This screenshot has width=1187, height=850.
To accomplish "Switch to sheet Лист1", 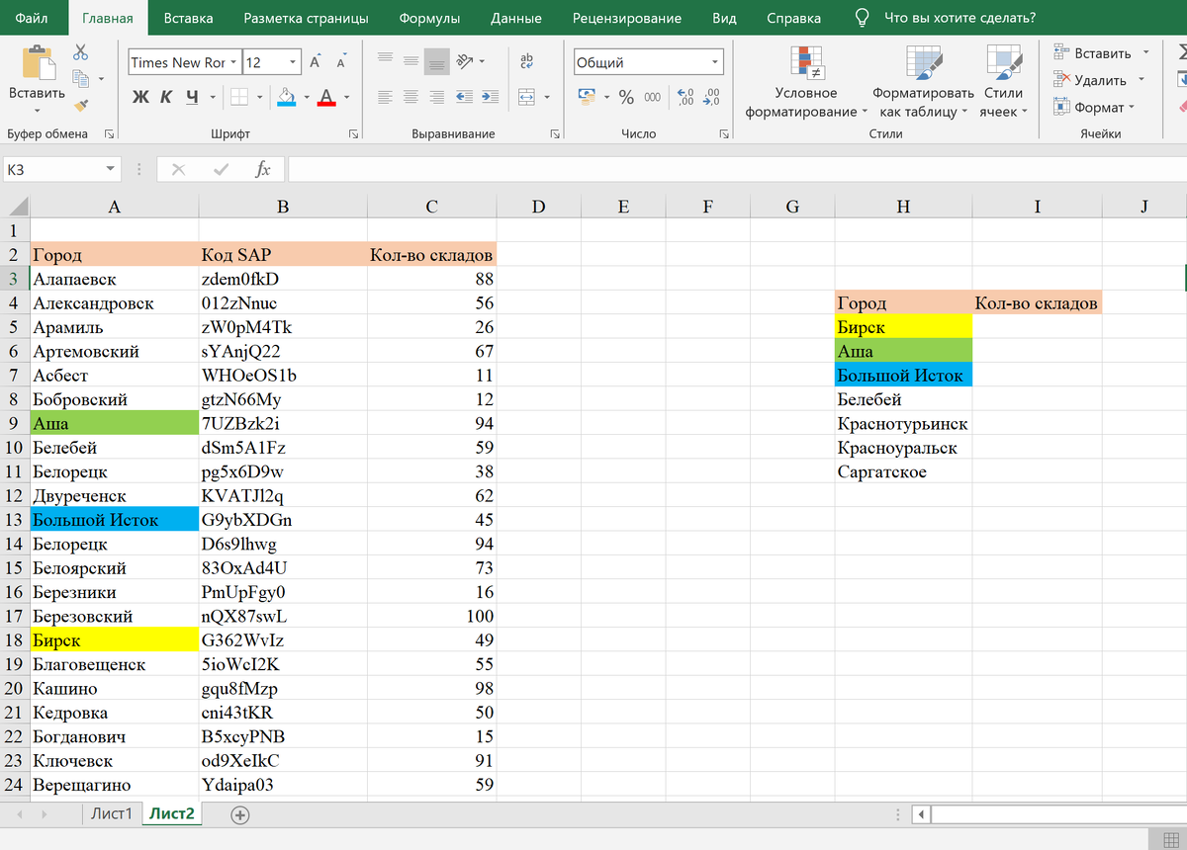I will [x=111, y=813].
